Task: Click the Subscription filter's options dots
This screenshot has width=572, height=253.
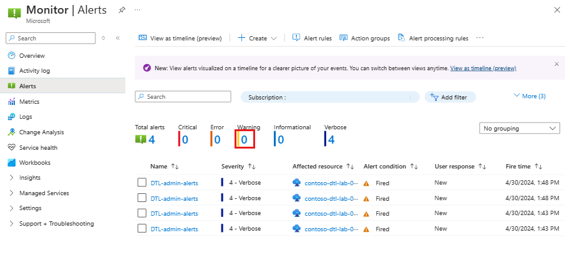Action: pos(410,98)
